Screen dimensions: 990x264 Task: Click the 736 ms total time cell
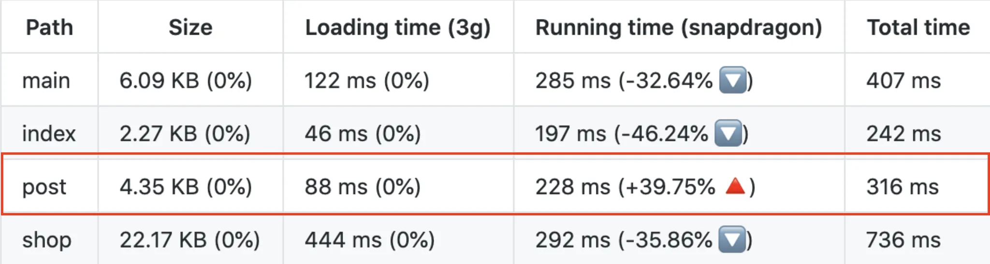click(903, 240)
